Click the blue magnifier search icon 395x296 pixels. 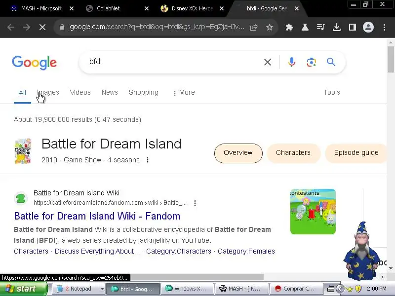(331, 62)
